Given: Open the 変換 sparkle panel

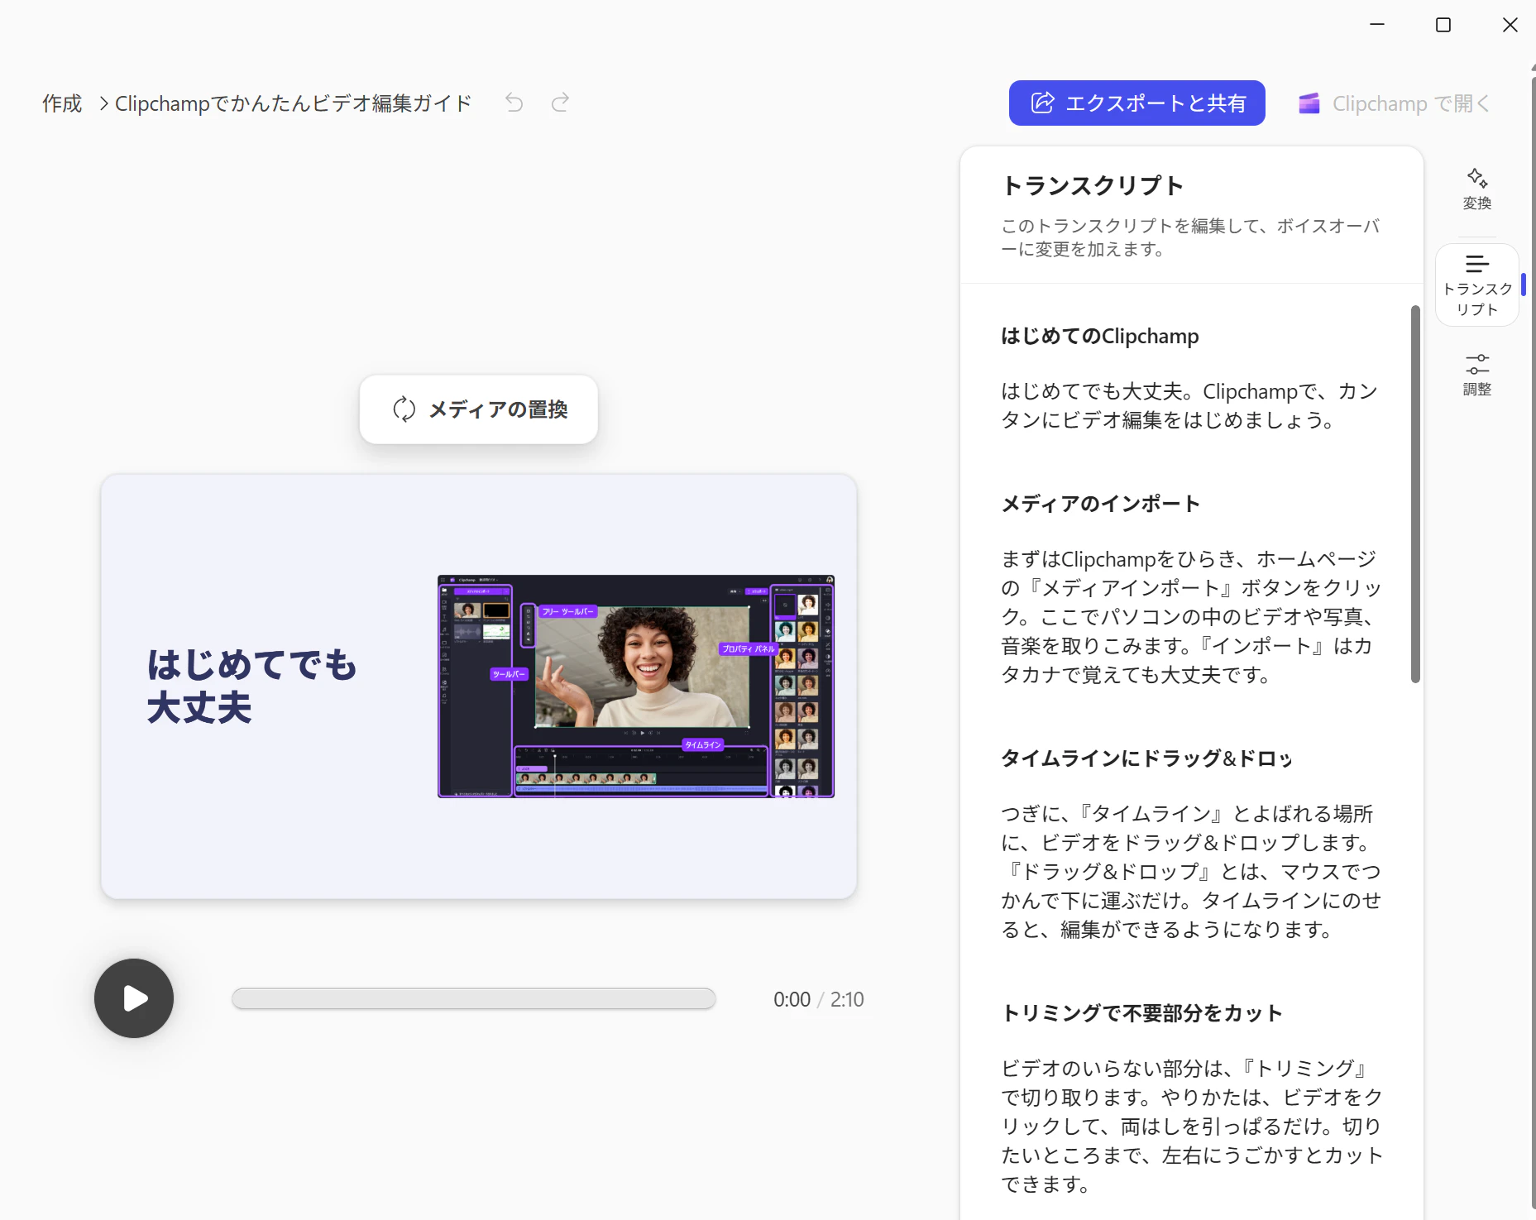Looking at the screenshot, I should [1476, 189].
